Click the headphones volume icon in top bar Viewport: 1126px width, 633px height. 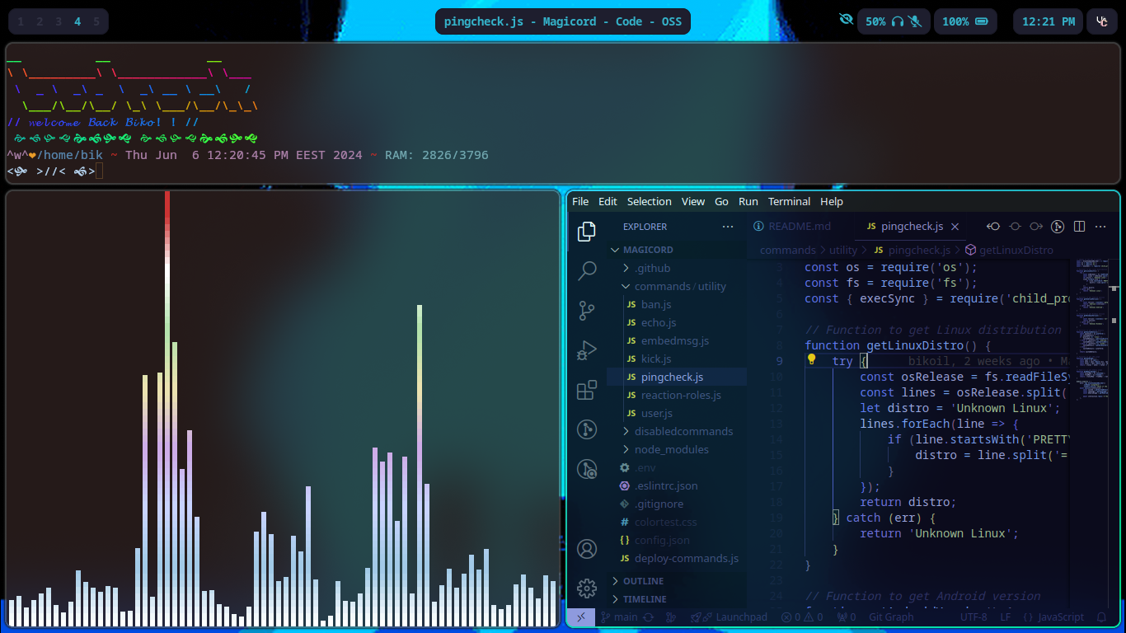[x=898, y=21]
